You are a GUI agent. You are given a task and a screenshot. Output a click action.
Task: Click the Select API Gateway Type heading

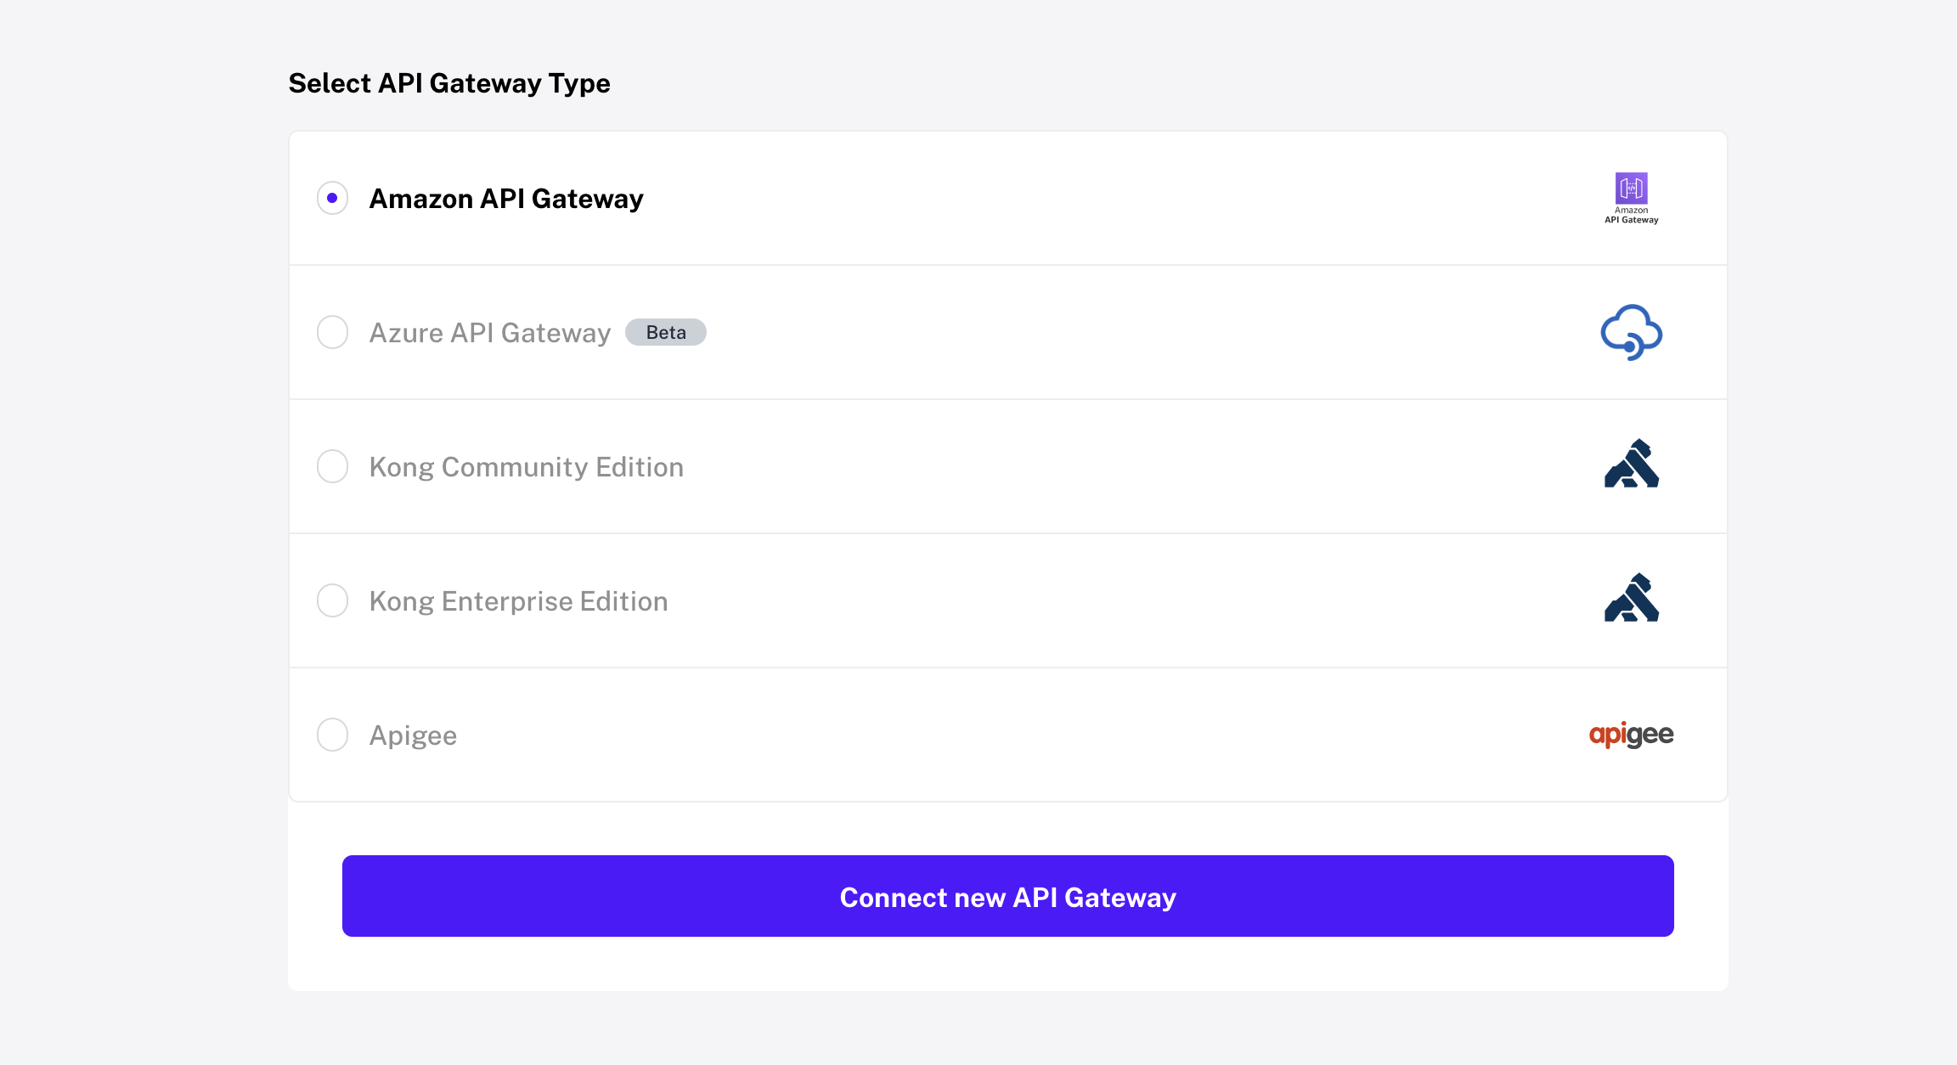click(449, 82)
